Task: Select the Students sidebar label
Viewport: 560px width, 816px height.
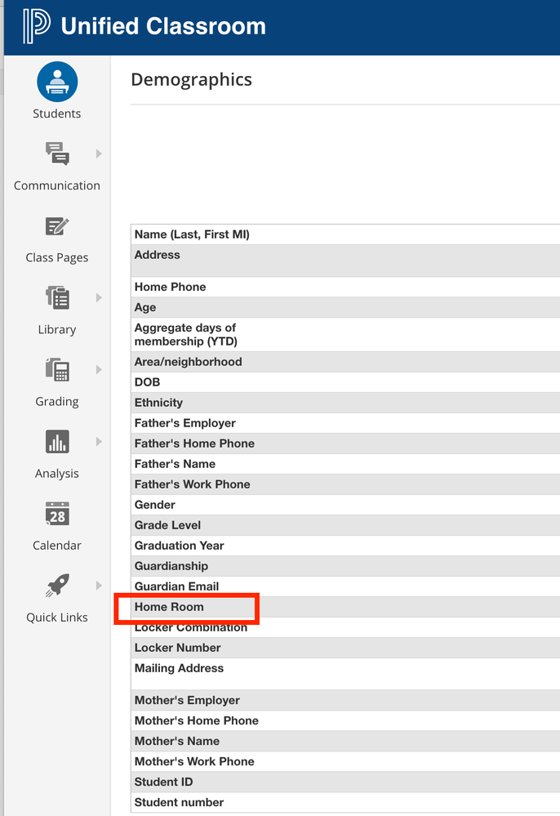Action: (x=56, y=114)
